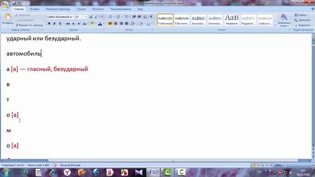Viewport: 315px width, 177px height.
Task: Apply font color with A icon
Action: click(x=100, y=24)
